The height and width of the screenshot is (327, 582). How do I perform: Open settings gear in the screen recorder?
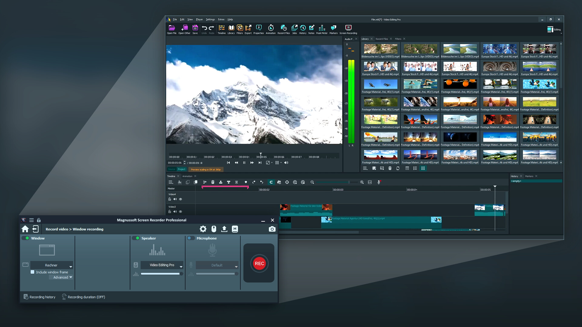(203, 229)
